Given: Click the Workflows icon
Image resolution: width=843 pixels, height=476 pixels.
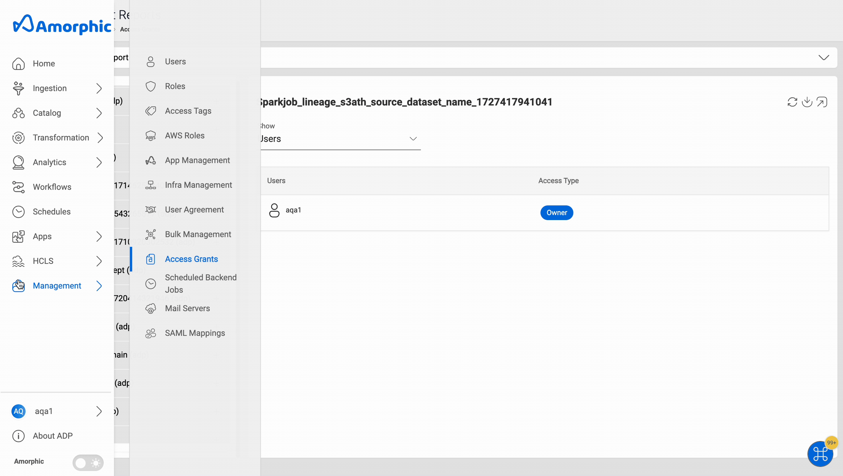Looking at the screenshot, I should point(18,187).
